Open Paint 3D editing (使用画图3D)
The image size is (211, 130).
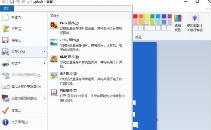click(x=195, y=23)
